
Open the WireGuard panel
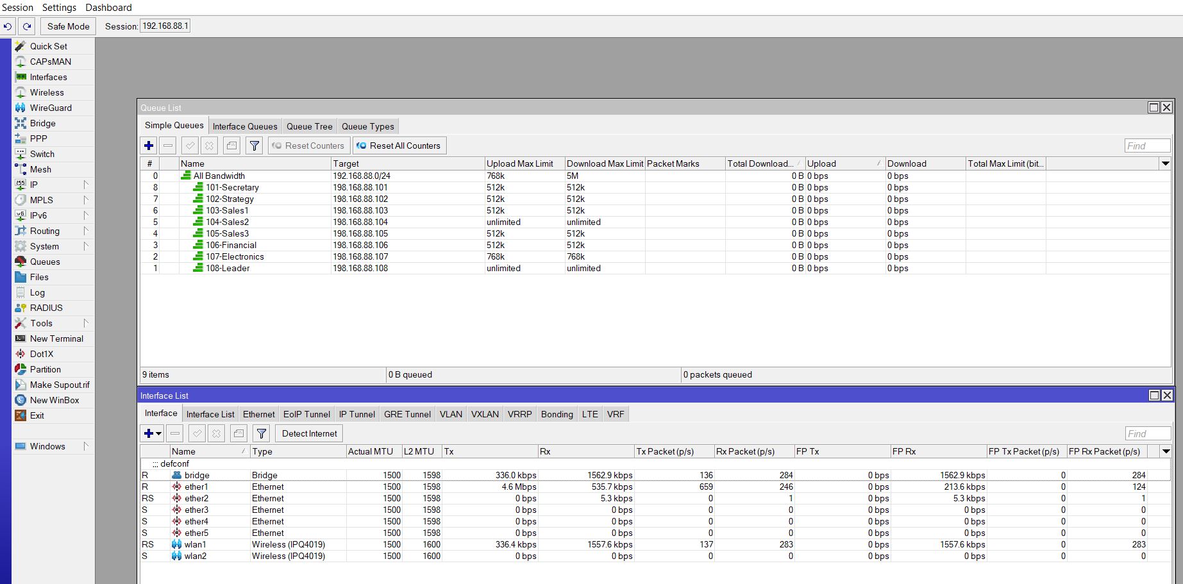[x=51, y=108]
